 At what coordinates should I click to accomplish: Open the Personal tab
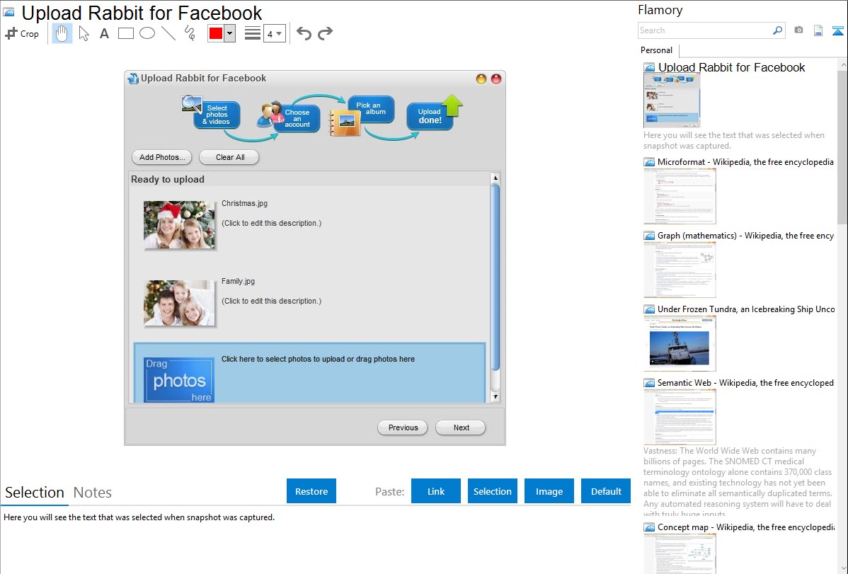656,50
